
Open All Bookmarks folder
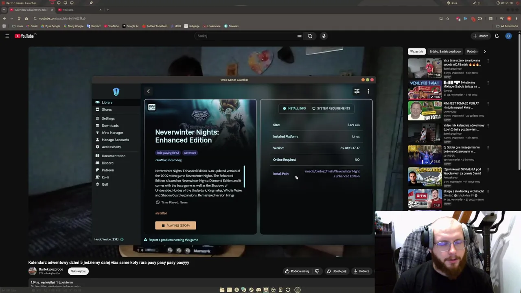coord(507,26)
